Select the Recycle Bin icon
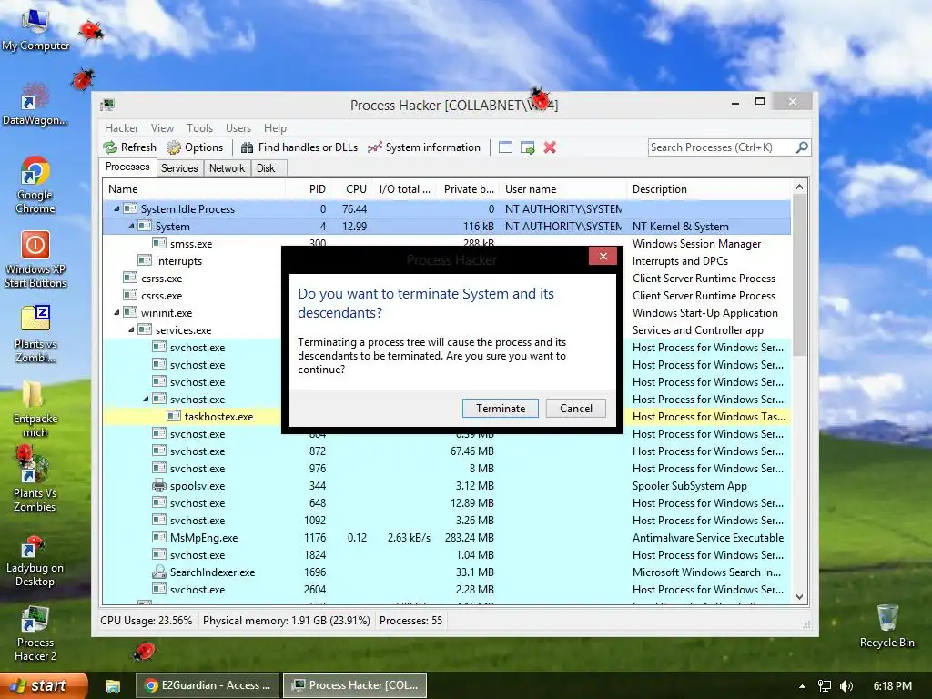Image resolution: width=932 pixels, height=699 pixels. [x=886, y=626]
